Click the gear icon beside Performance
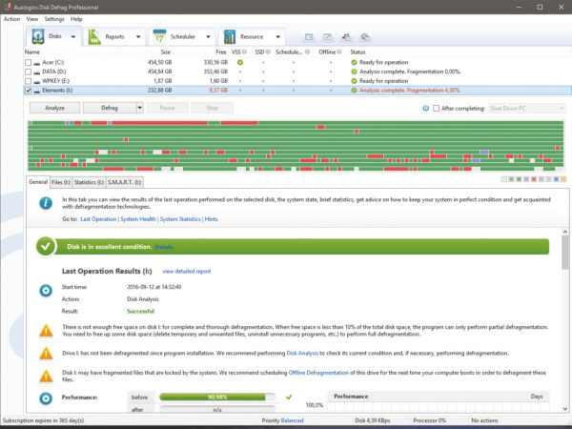This screenshot has height=429, width=572. tap(45, 398)
